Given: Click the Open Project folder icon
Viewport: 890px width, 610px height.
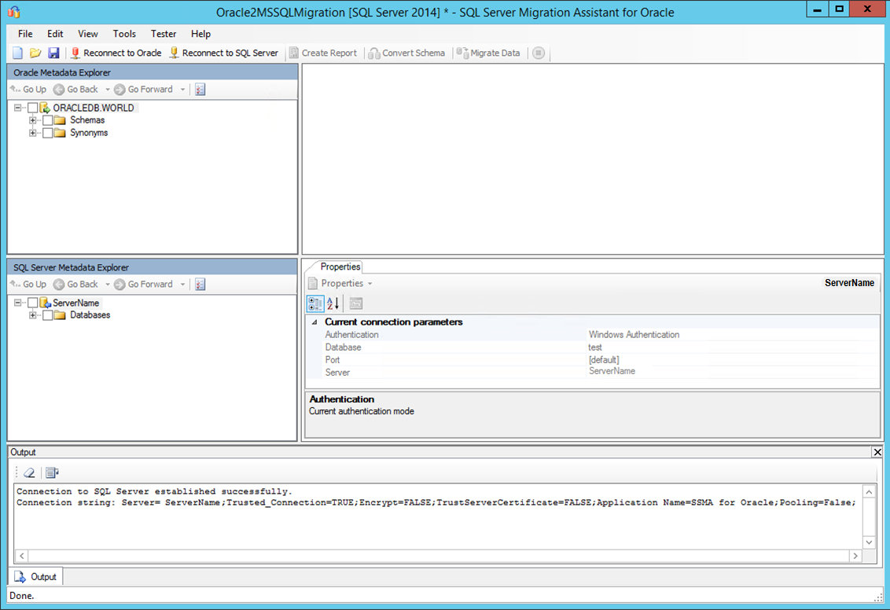Looking at the screenshot, I should click(x=35, y=53).
